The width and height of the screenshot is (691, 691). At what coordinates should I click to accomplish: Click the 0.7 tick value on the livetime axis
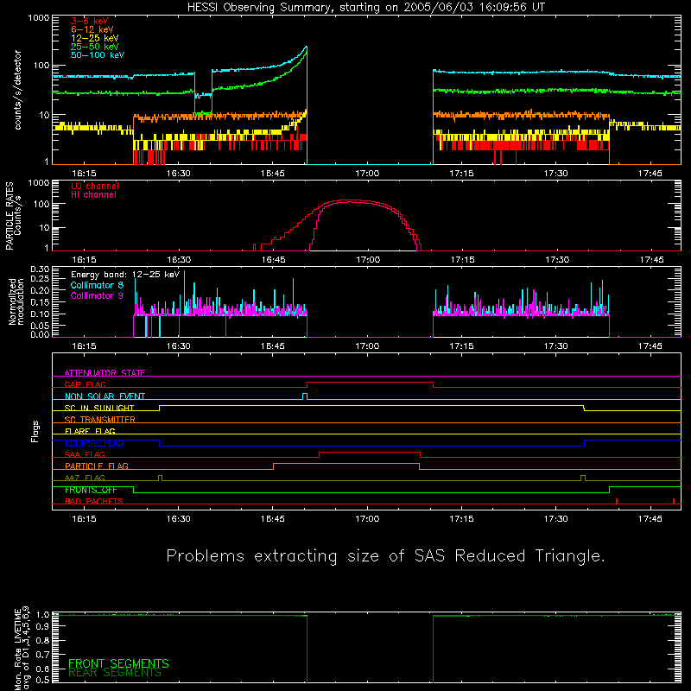(x=42, y=655)
